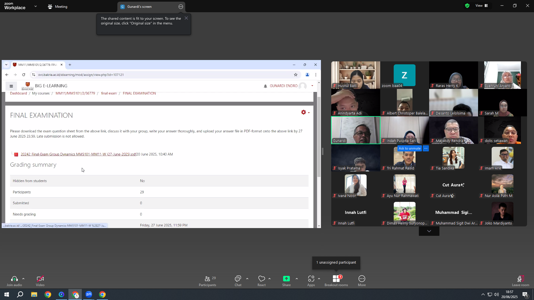534x300 pixels.
Task: Open the taskbar clock and date
Action: [510, 294]
